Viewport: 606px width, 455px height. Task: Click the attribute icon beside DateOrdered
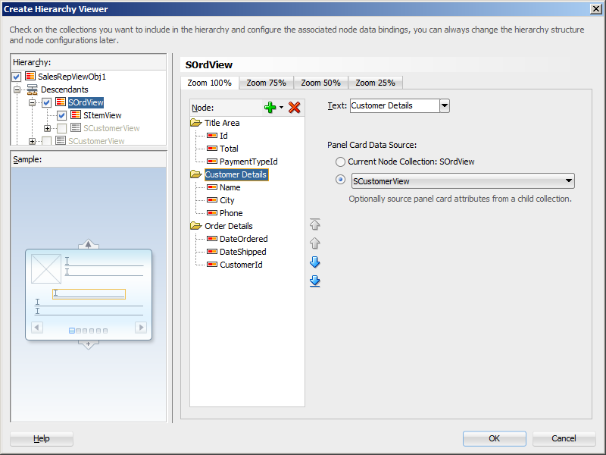[x=212, y=239]
